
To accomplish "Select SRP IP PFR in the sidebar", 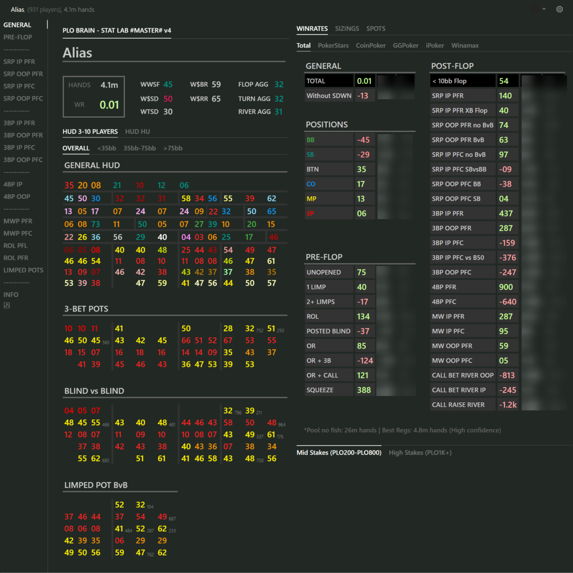I will tap(19, 62).
